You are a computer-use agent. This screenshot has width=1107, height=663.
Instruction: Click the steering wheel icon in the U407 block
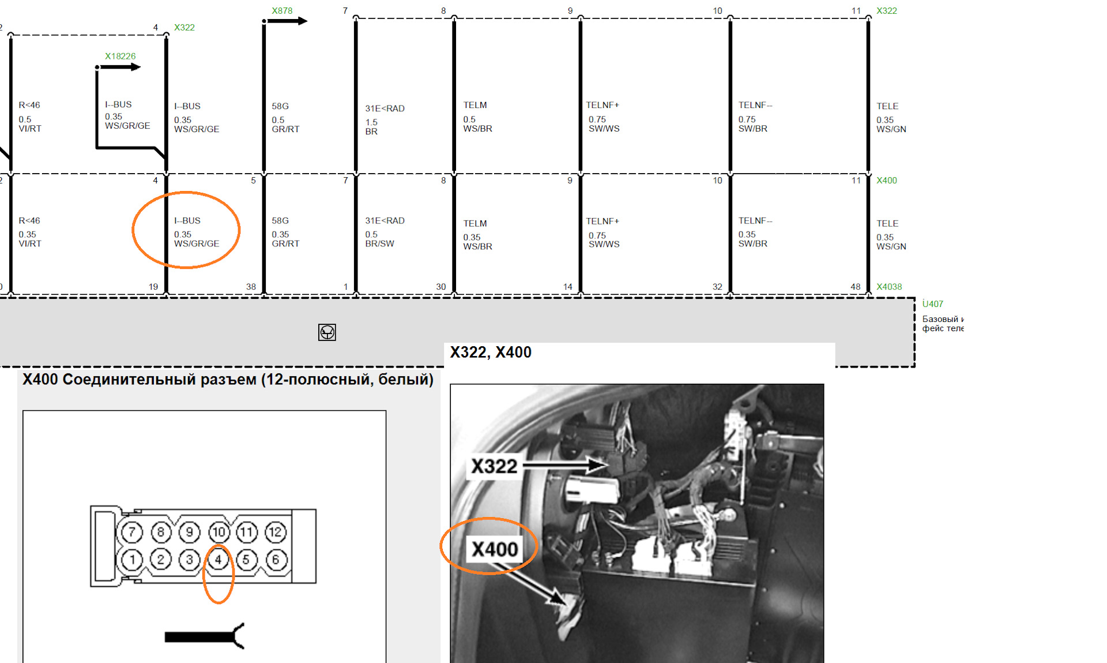(327, 332)
